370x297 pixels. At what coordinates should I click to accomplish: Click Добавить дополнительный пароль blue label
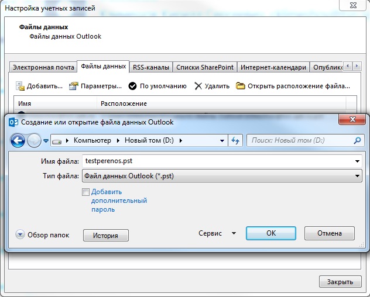click(x=119, y=201)
